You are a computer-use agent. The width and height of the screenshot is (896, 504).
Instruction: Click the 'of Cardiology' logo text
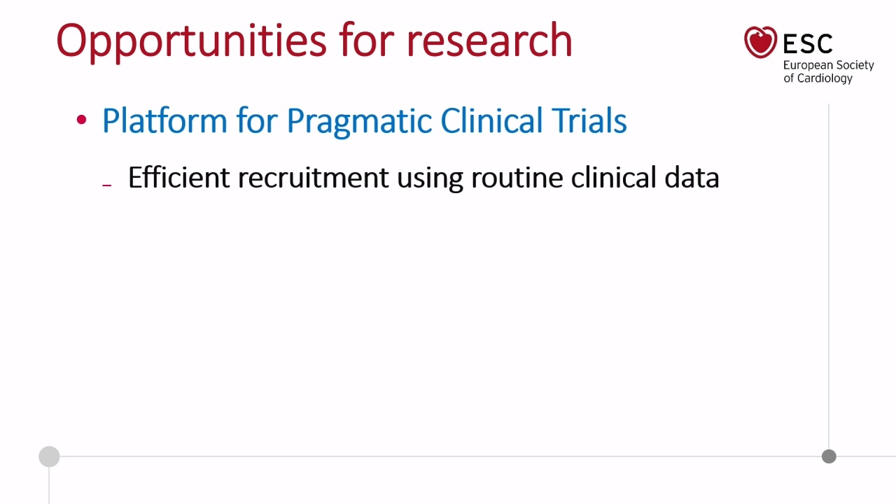pos(818,78)
